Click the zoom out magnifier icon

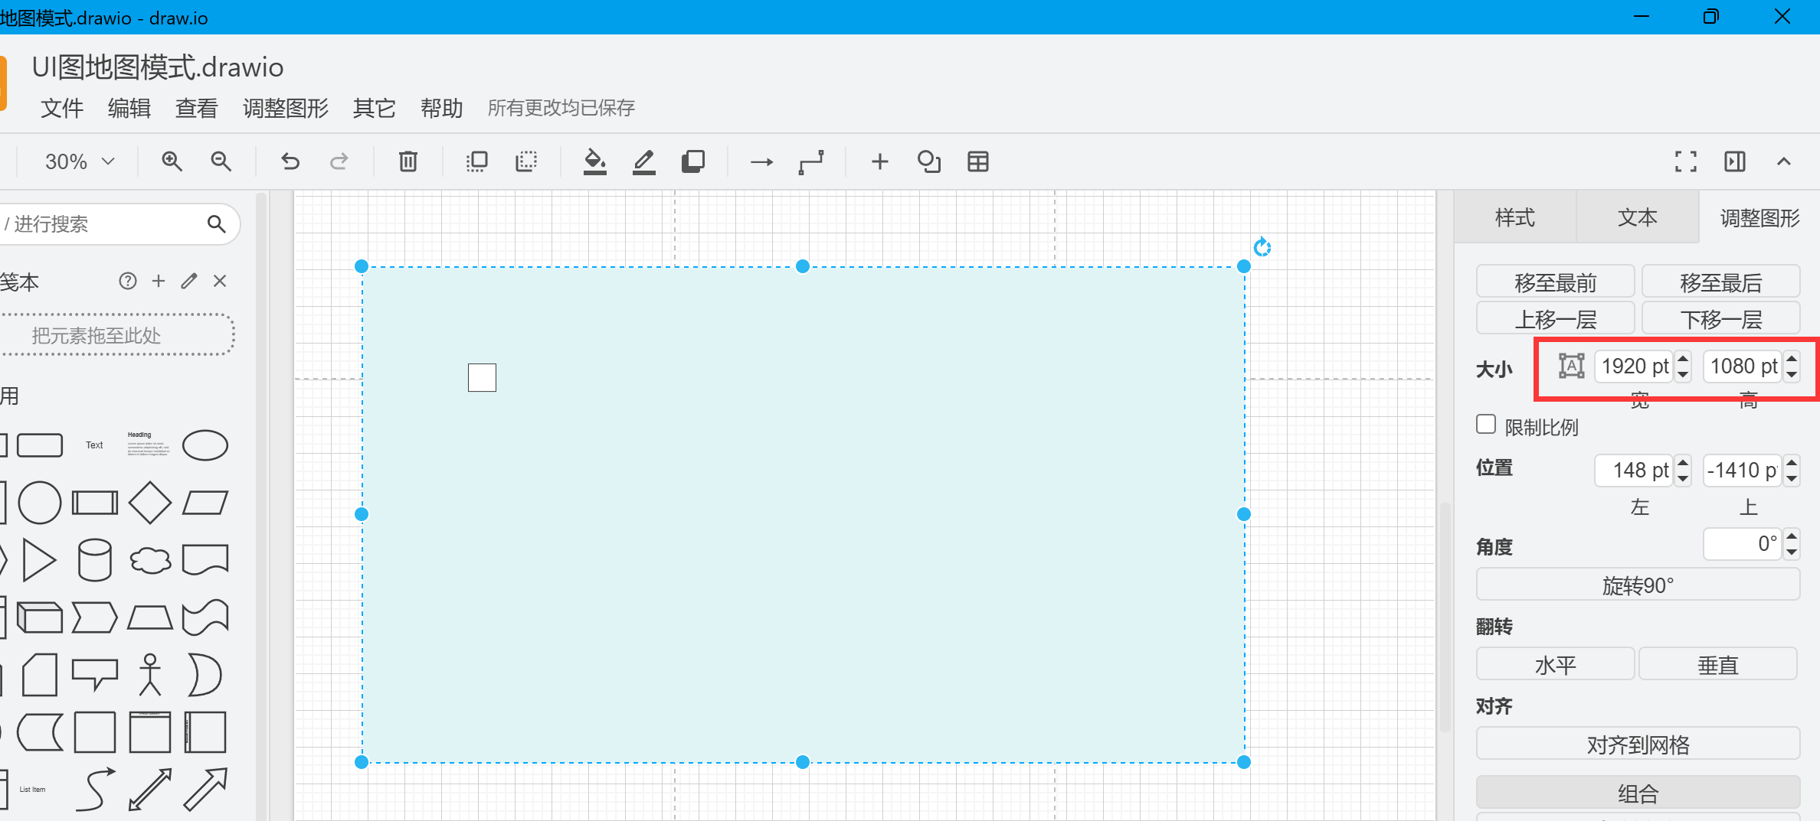221,161
